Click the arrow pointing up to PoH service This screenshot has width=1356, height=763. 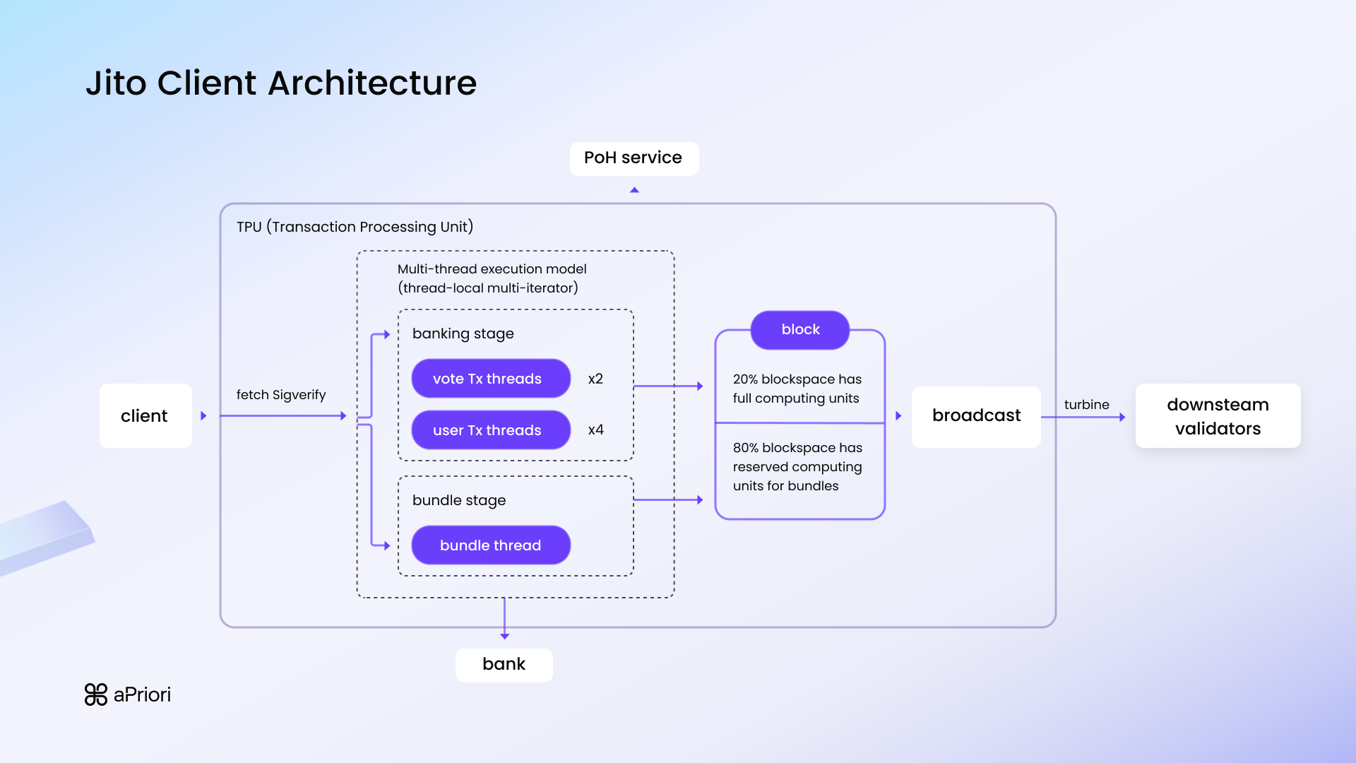pos(634,190)
